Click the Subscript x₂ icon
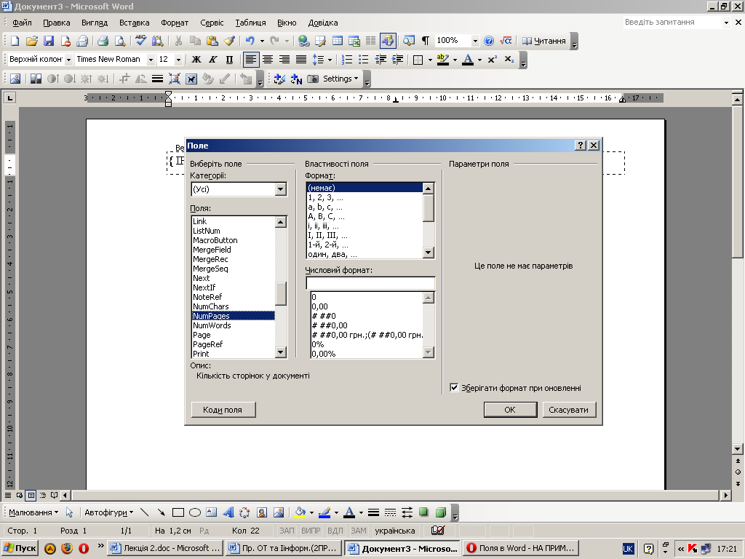745x559 pixels. [509, 60]
